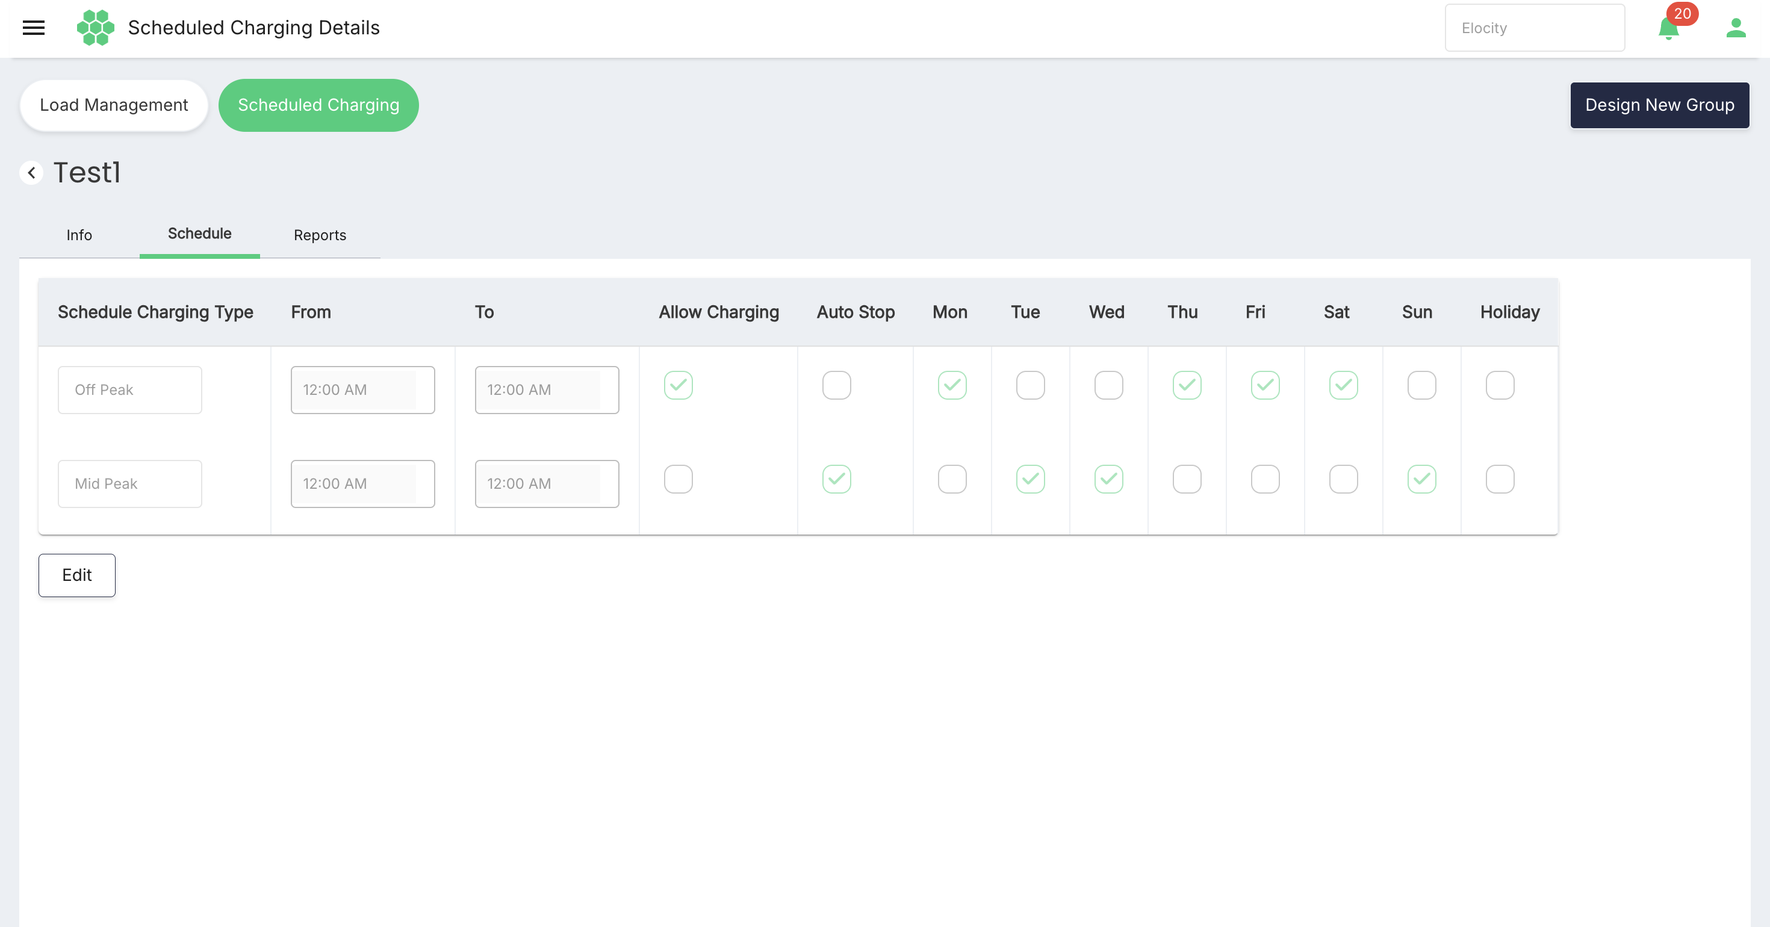Check Tue for Off Peak
1770x927 pixels.
click(x=1030, y=385)
